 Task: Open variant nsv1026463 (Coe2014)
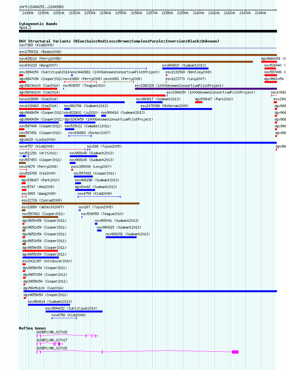point(39,106)
